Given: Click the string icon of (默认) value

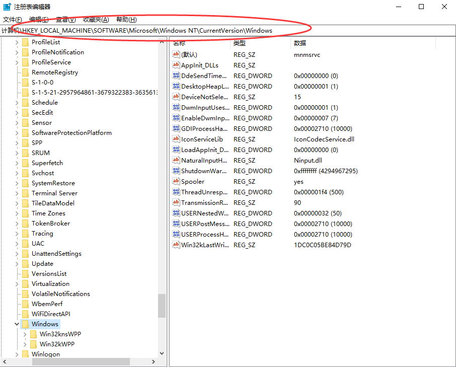Looking at the screenshot, I should pos(176,54).
